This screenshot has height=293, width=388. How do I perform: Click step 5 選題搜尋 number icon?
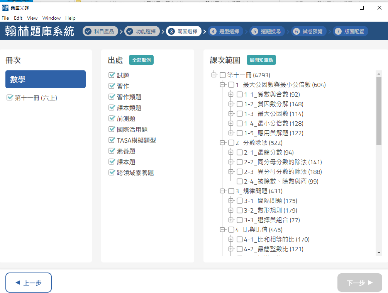coord(255,31)
